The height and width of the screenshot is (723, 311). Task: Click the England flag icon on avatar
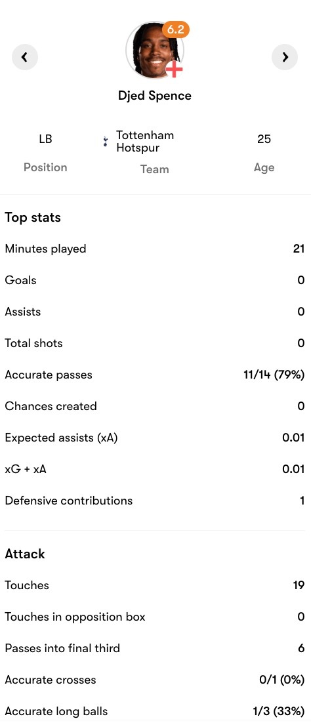pyautogui.click(x=175, y=69)
